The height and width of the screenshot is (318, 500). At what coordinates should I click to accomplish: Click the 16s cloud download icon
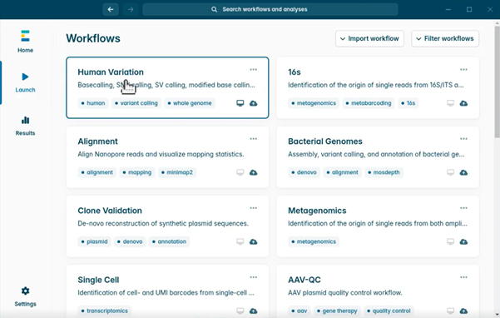pyautogui.click(x=463, y=103)
